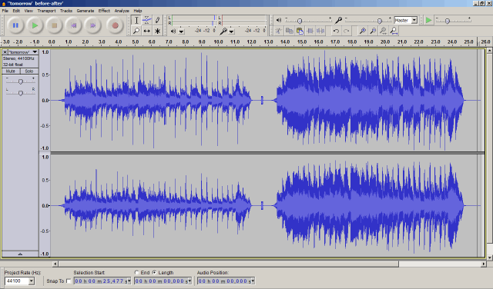Open the input meter dropdown arrow
This screenshot has width=493, height=289.
click(232, 32)
